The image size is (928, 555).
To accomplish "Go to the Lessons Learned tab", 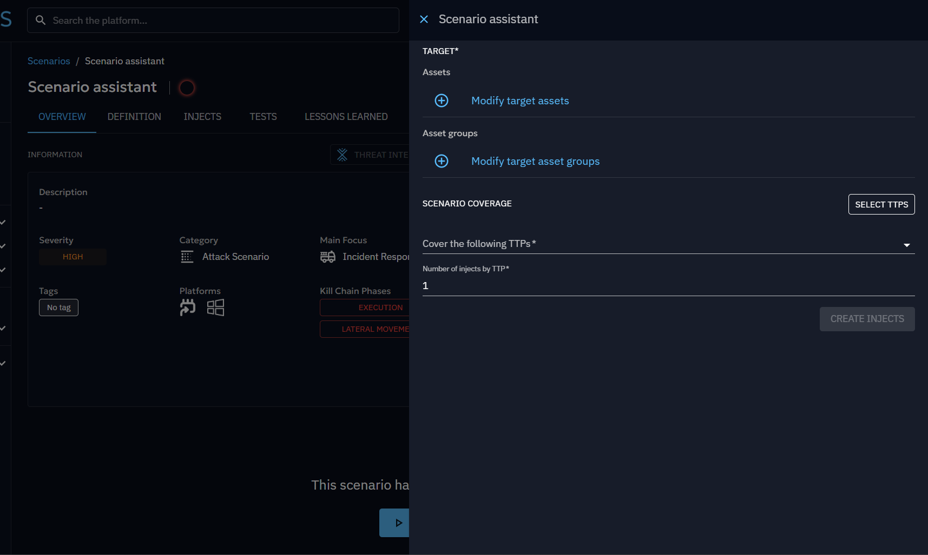I will (346, 117).
